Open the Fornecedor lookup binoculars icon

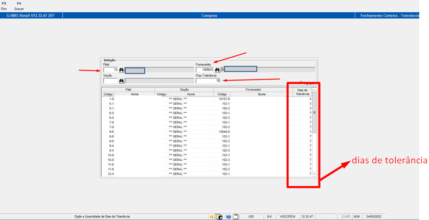pyautogui.click(x=217, y=70)
